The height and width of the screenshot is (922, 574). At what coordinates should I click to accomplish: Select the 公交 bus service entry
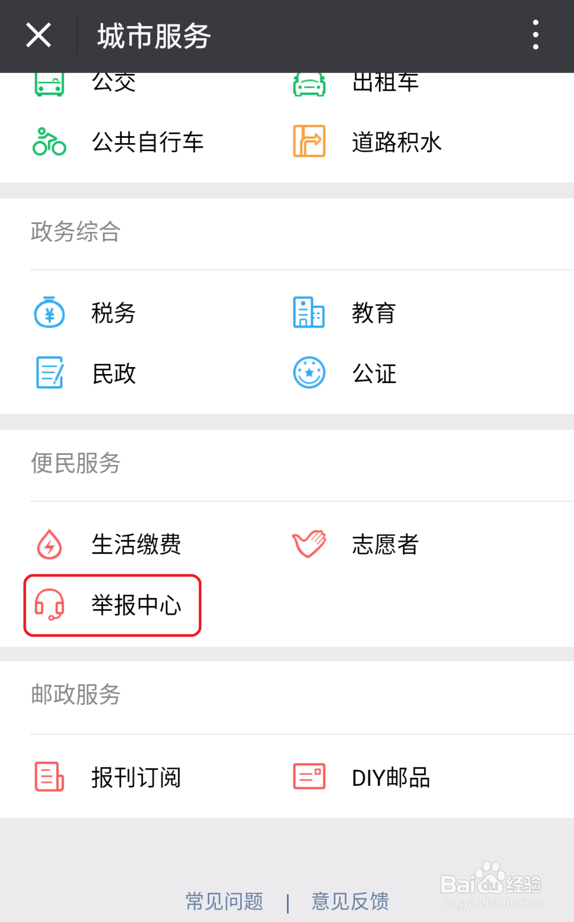pyautogui.click(x=114, y=84)
